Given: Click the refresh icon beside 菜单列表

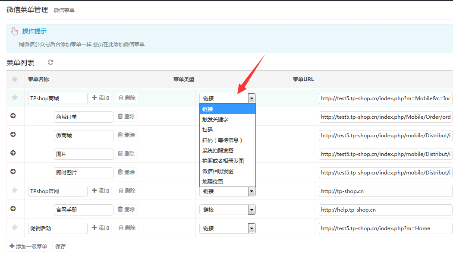Looking at the screenshot, I should click(x=50, y=62).
